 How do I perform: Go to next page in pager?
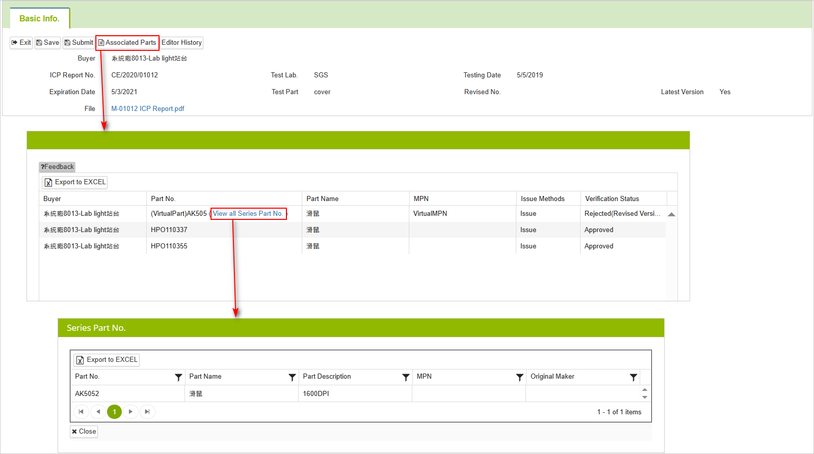(130, 412)
